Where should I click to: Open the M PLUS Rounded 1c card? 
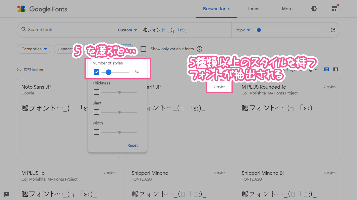coord(288,119)
